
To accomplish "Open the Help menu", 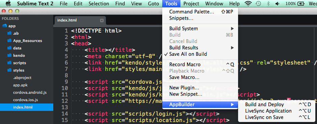I will coord(234,4).
